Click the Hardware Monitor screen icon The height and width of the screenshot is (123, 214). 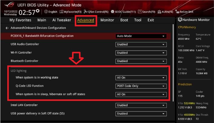coord(180,20)
